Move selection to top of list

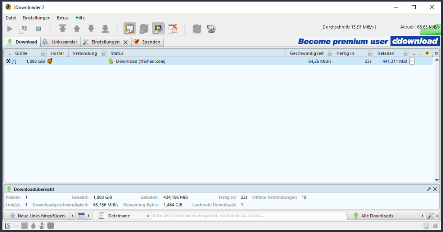[62, 28]
